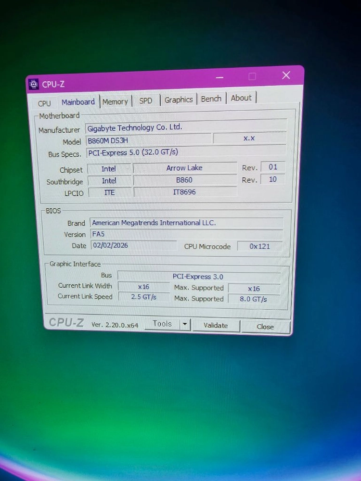The image size is (361, 481).
Task: Click the Max. Supported width x16 value
Action: coord(254,289)
